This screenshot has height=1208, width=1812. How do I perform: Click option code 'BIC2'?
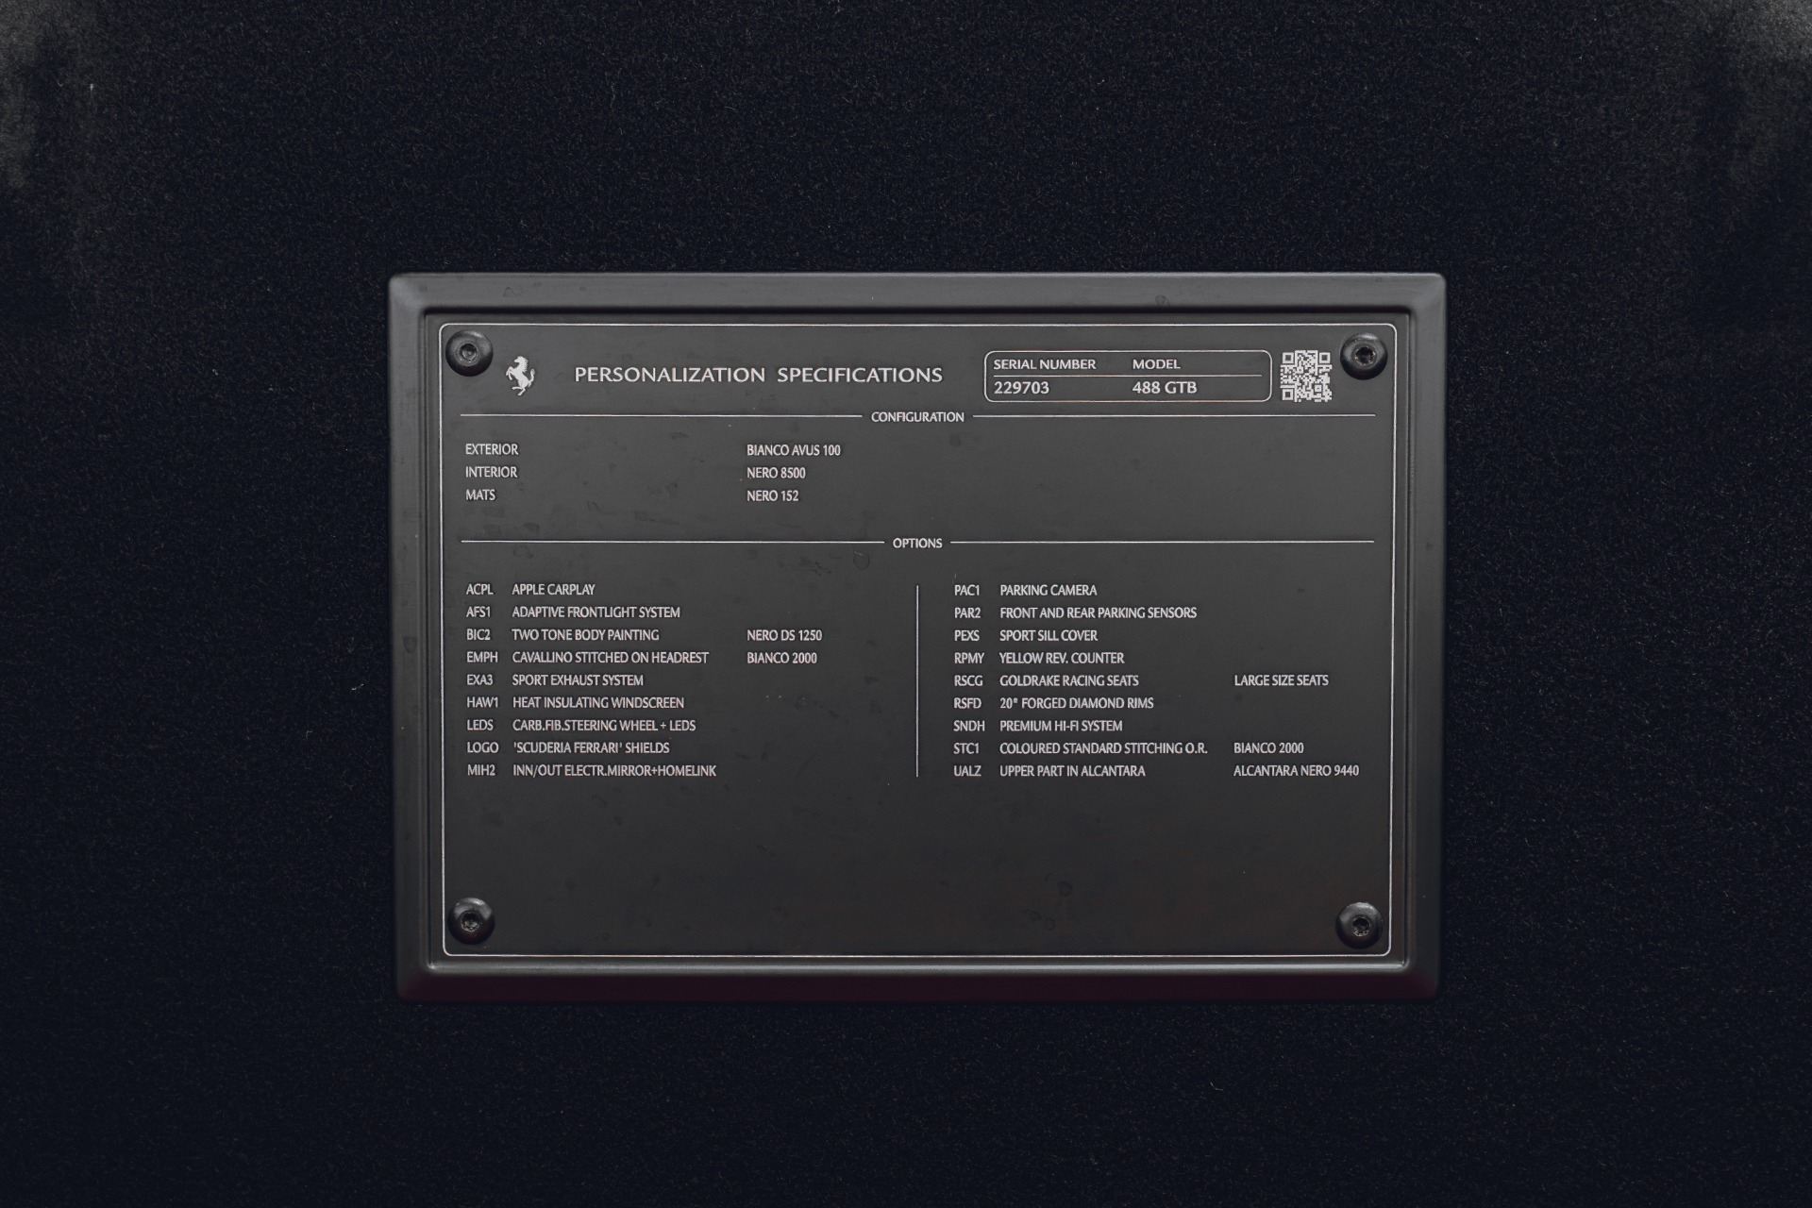point(478,634)
